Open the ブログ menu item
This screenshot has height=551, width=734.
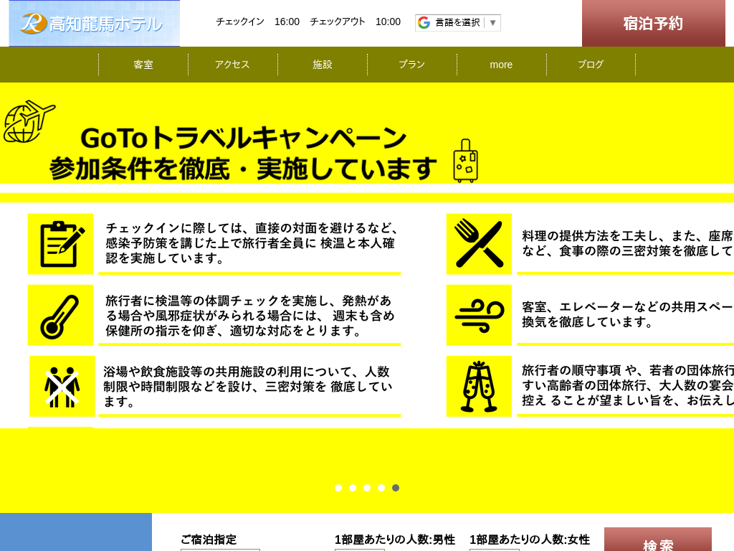tap(591, 65)
